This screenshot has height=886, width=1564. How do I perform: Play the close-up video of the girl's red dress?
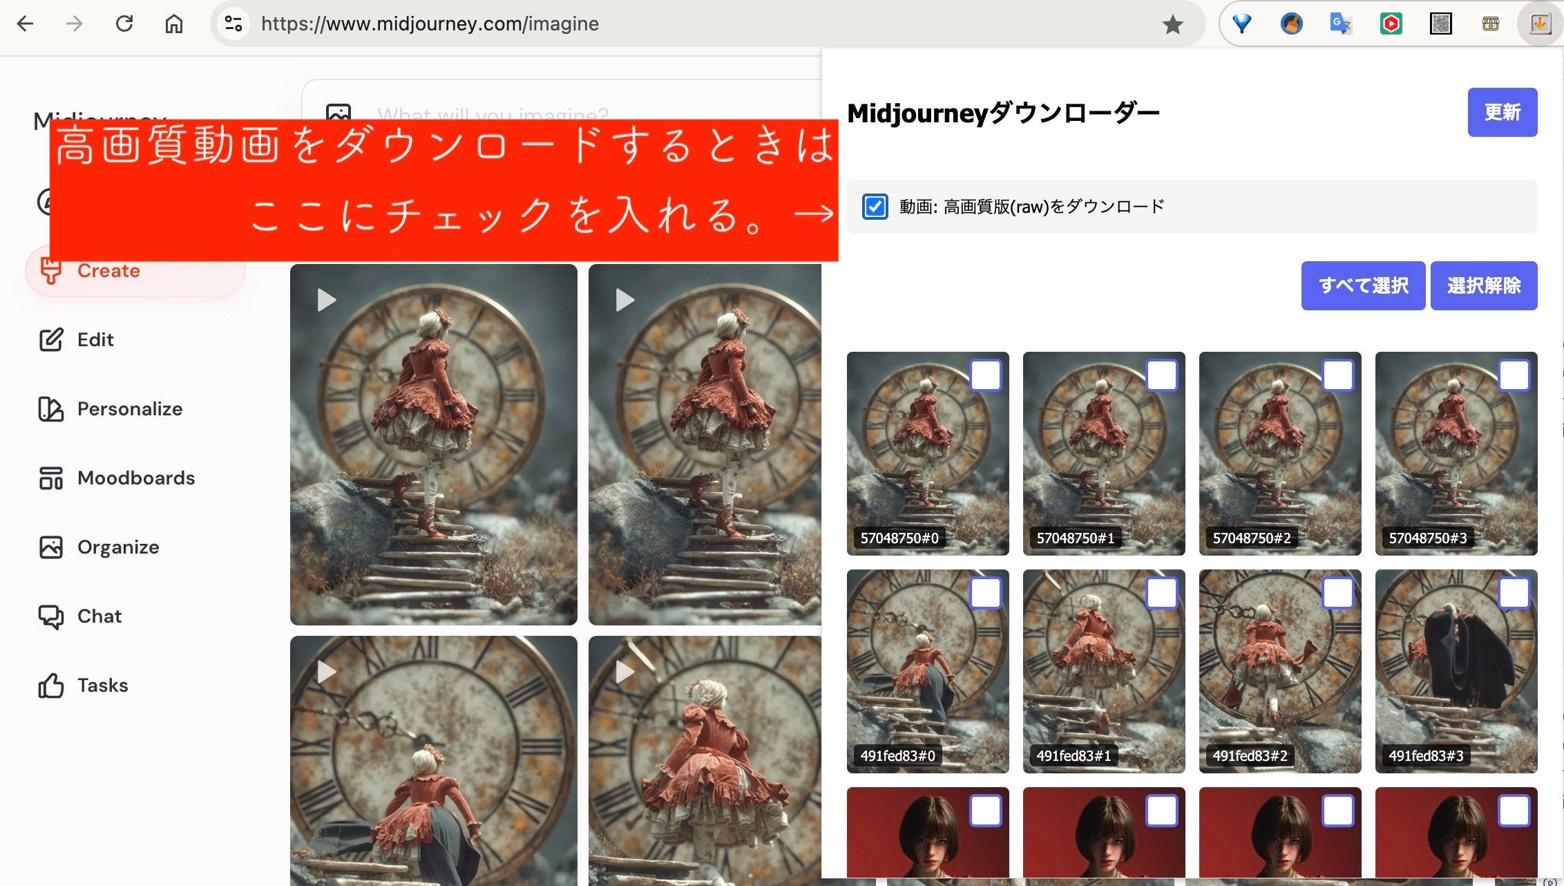[x=625, y=672]
